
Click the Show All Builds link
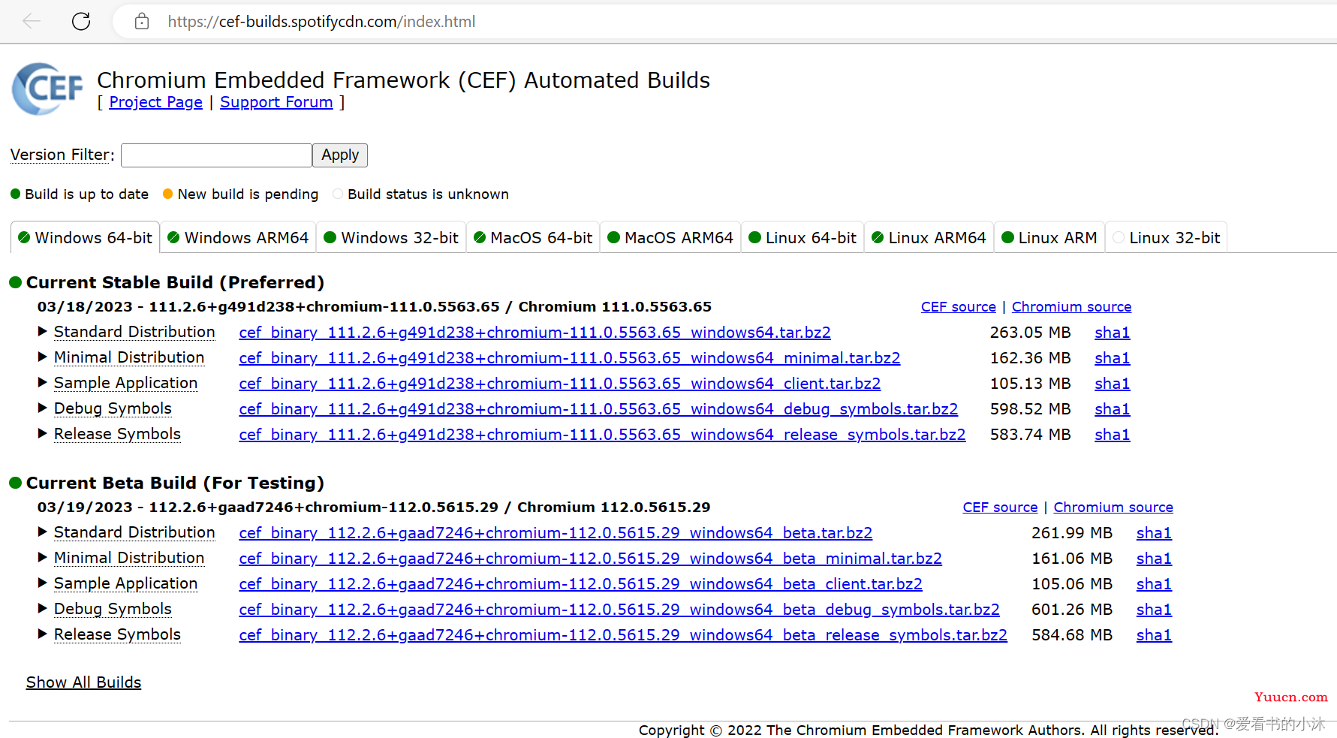[83, 682]
